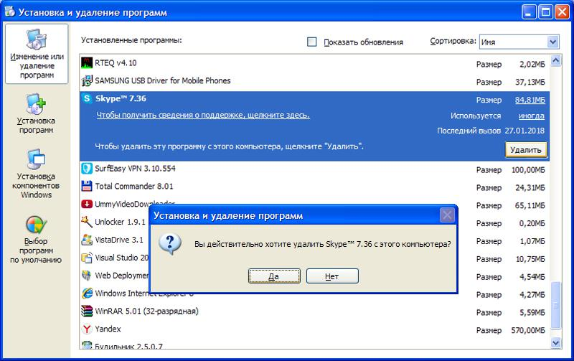Screen dimensions: 574x361
Task: Click the window title bar system icon
Action: click(10, 12)
